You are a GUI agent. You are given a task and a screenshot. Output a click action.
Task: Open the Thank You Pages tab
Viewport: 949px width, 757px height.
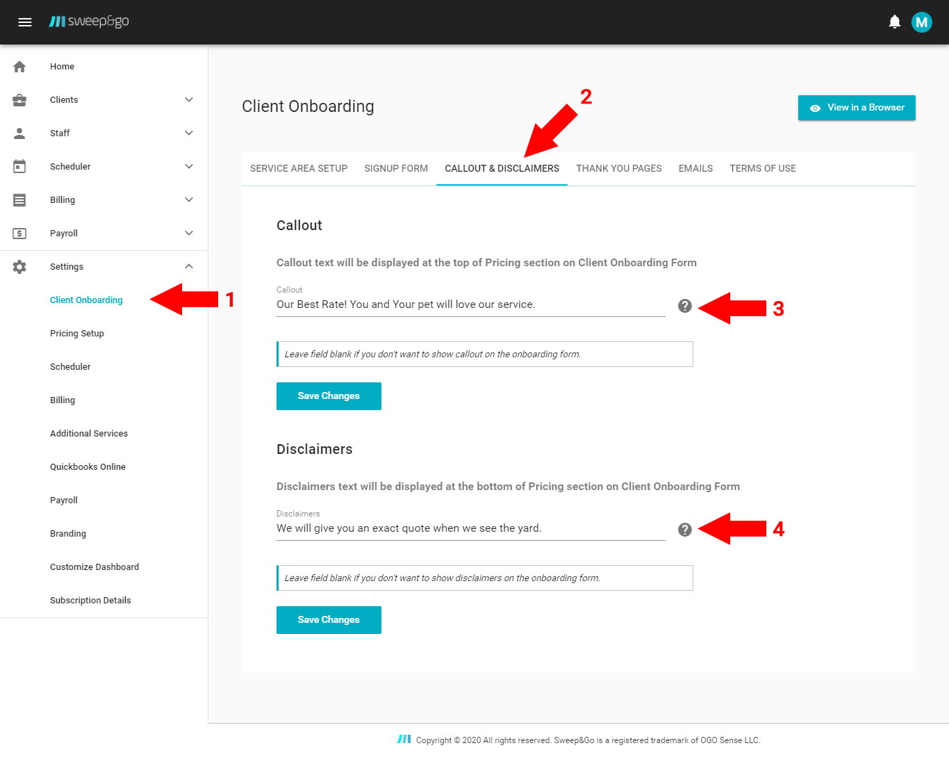(x=618, y=169)
